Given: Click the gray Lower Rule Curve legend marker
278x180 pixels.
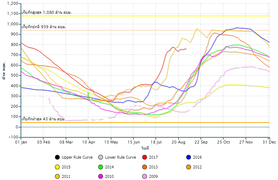Looking at the screenshot, I should 101,157.
